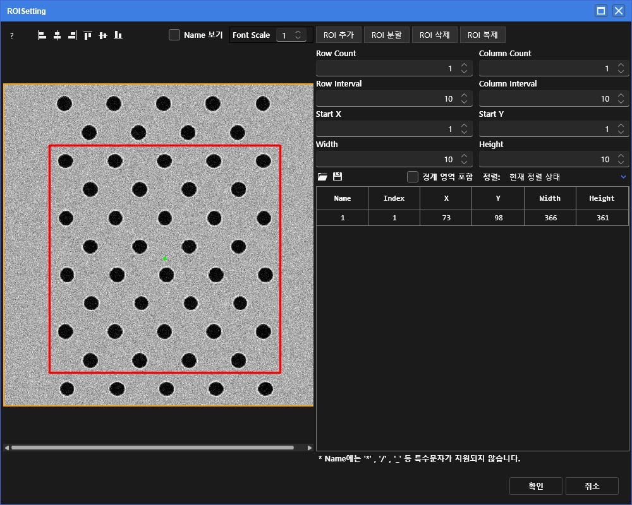The image size is (632, 505).
Task: Align ROIs to horizontal center
Action: point(57,35)
